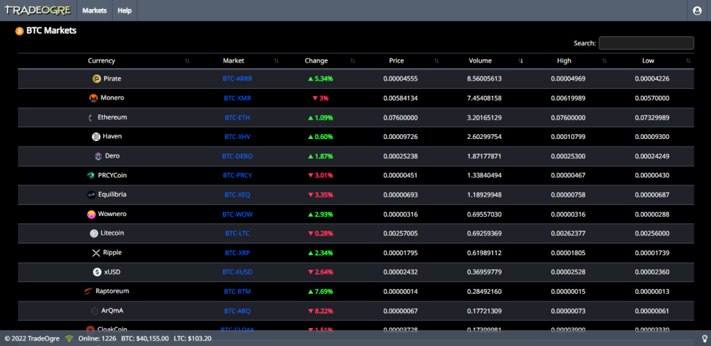Sort table by Volume column arrow
Image resolution: width=711 pixels, height=346 pixels.
[521, 61]
